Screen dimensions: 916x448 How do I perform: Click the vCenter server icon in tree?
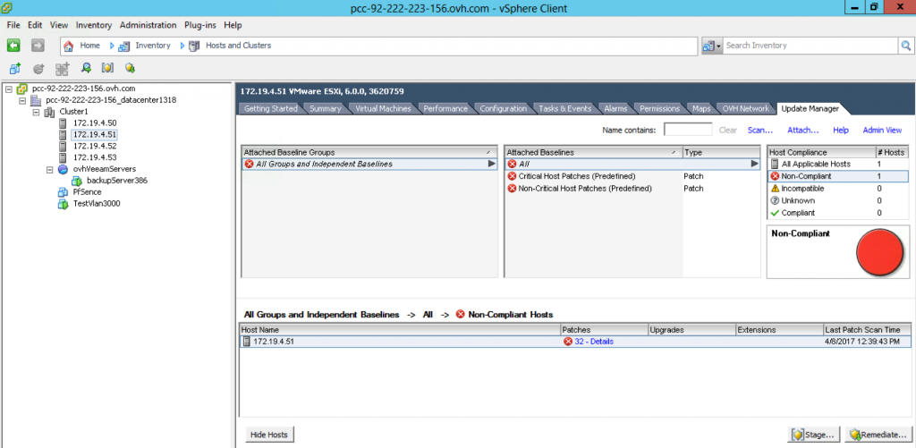point(21,89)
